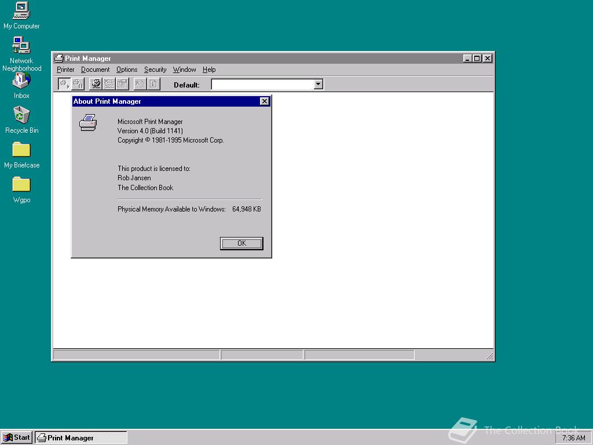Click the Connect to Printer toolbar icon
The width and height of the screenshot is (593, 445).
(96, 84)
